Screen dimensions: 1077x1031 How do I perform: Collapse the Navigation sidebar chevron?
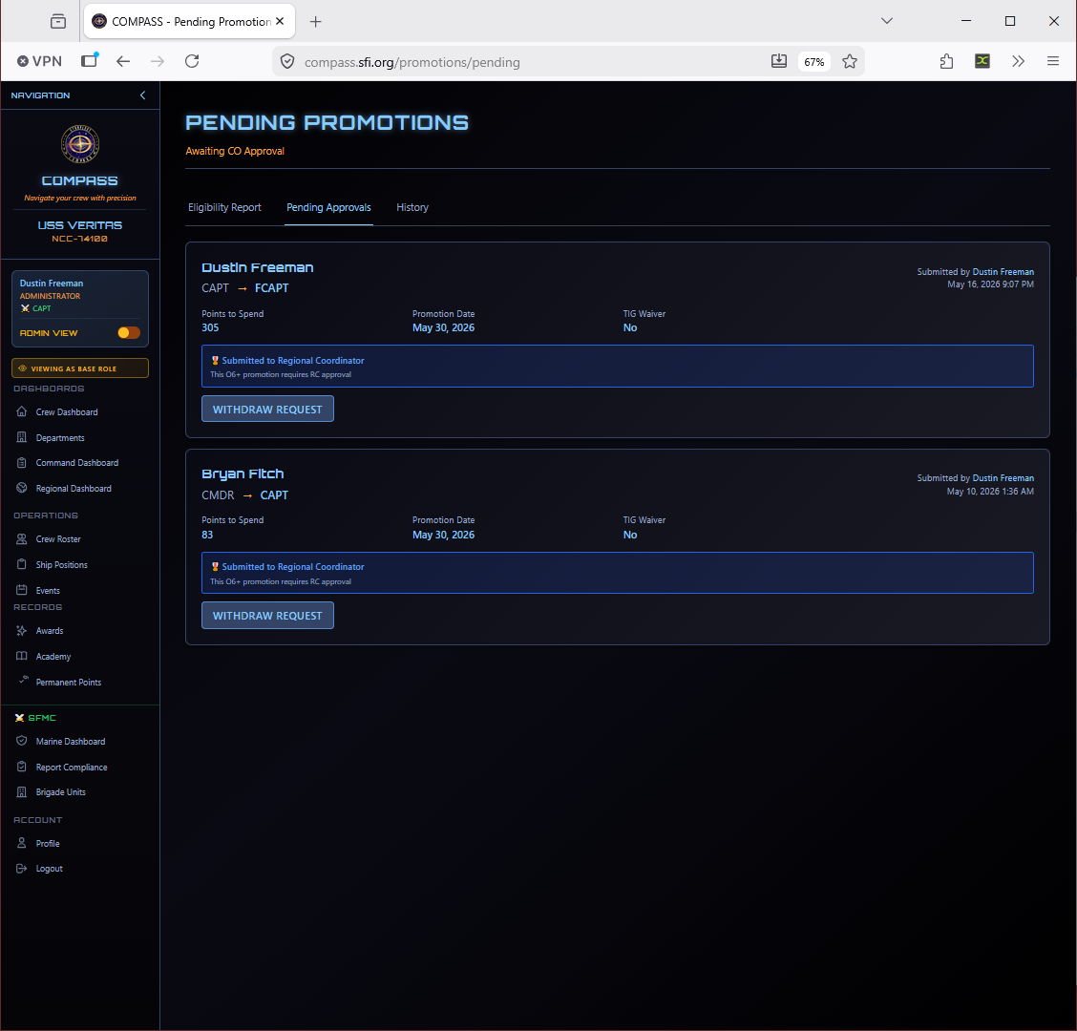click(x=143, y=95)
